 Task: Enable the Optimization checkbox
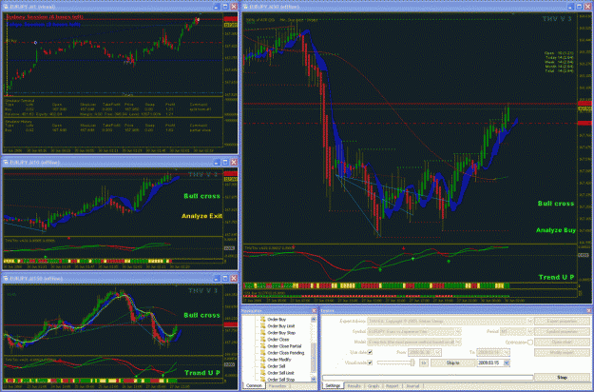(x=530, y=342)
